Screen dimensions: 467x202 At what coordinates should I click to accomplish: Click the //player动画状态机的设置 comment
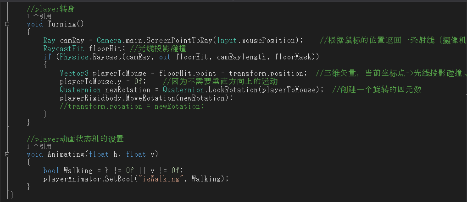75,139
